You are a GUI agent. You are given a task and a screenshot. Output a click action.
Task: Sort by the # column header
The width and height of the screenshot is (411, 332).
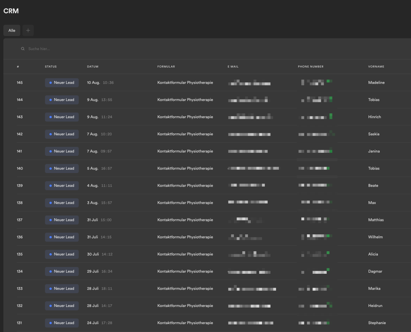[18, 66]
